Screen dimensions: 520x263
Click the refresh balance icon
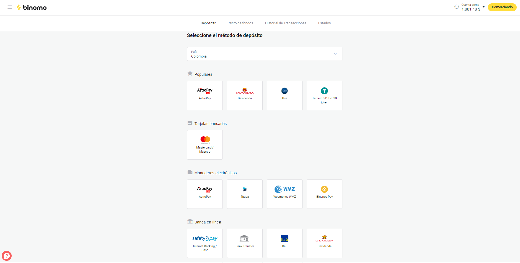point(456,7)
